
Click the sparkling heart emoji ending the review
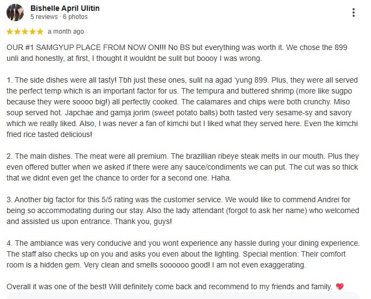coord(340,286)
